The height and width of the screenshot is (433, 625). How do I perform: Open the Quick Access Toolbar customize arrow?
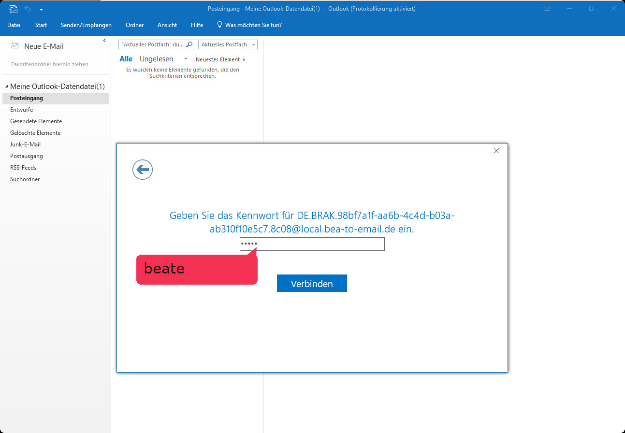[x=41, y=9]
